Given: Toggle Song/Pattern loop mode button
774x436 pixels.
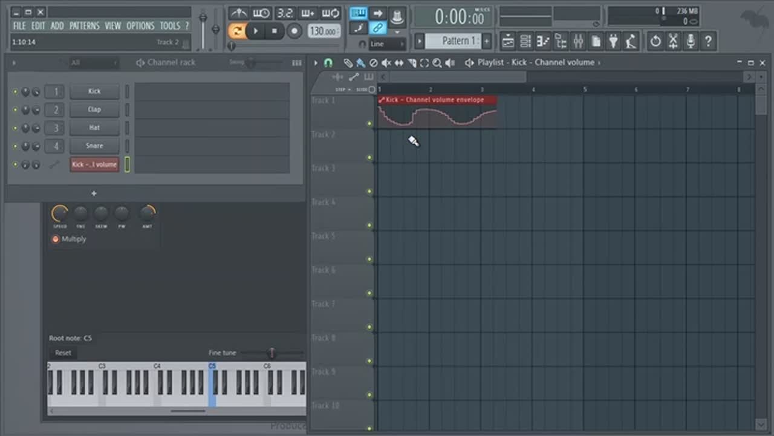Looking at the screenshot, I should [x=238, y=31].
